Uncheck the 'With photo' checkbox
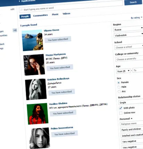143x149 pixels. click(x=120, y=108)
